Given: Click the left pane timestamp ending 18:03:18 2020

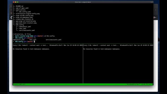Looking at the screenshot, I should tap(73, 45).
